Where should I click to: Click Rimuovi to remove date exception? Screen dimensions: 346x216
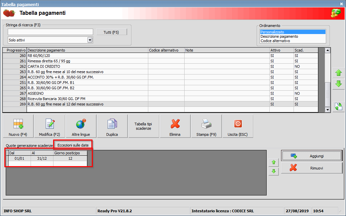point(312,168)
